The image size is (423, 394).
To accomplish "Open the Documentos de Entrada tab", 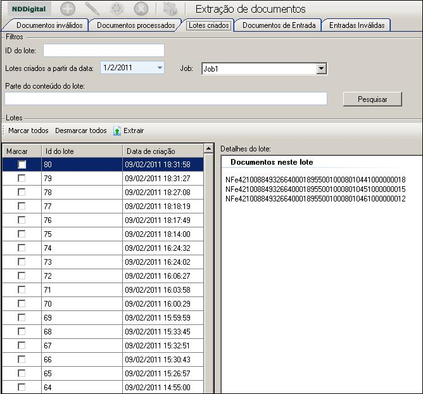I will 277,25.
